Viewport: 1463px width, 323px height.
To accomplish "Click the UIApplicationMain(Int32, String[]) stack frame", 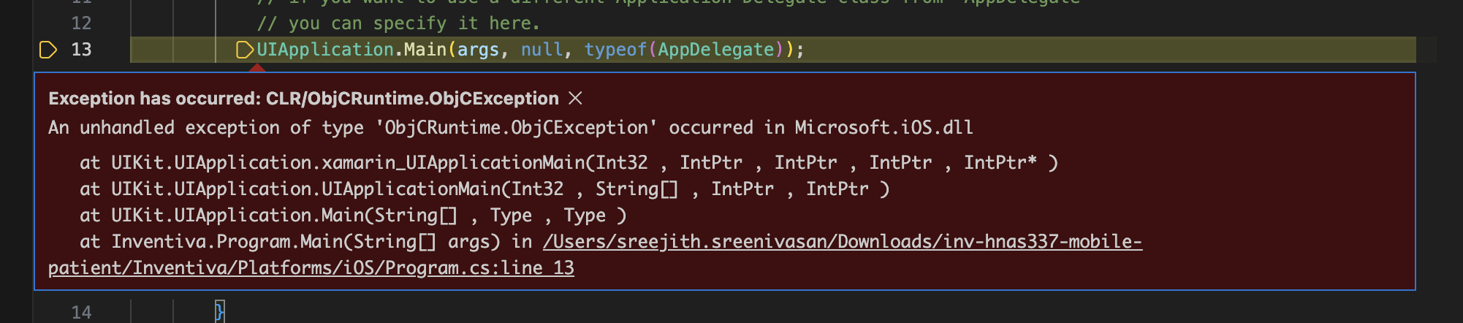I will pos(484,189).
